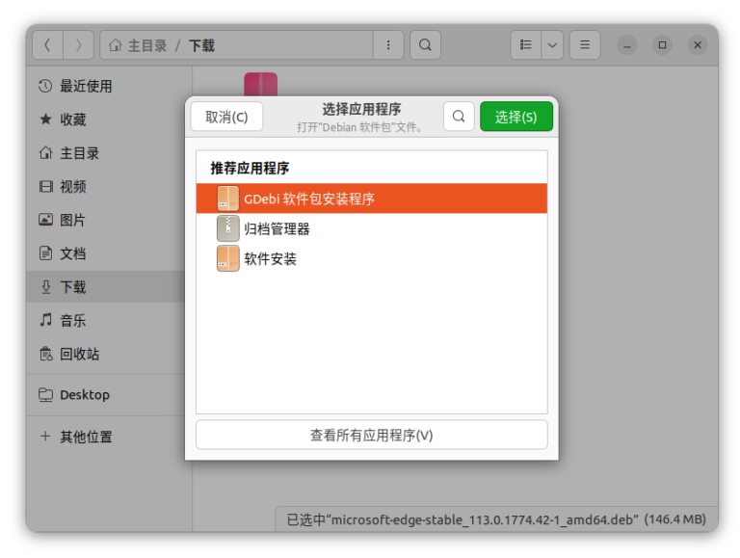This screenshot has width=740, height=558.
Task: Open 最近使用 in the sidebar
Action: coord(86,87)
